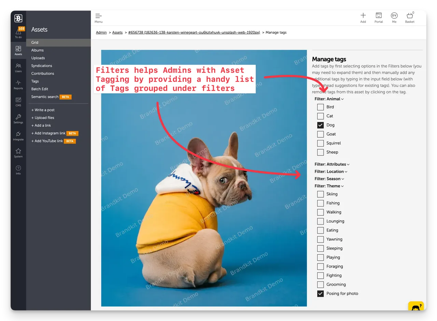Switch to the Albums section

(x=37, y=50)
